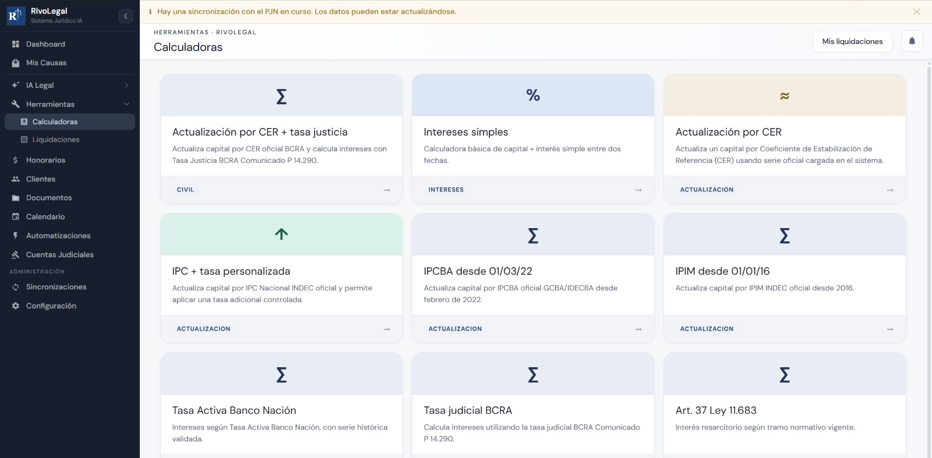
Task: Open Cuentas Judiciales section
Action: tap(70, 255)
